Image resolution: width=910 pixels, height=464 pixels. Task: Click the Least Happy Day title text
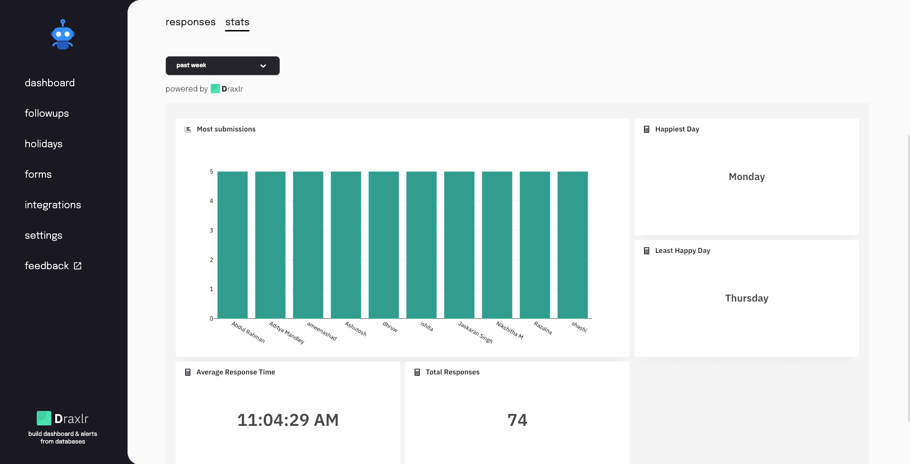tap(682, 251)
